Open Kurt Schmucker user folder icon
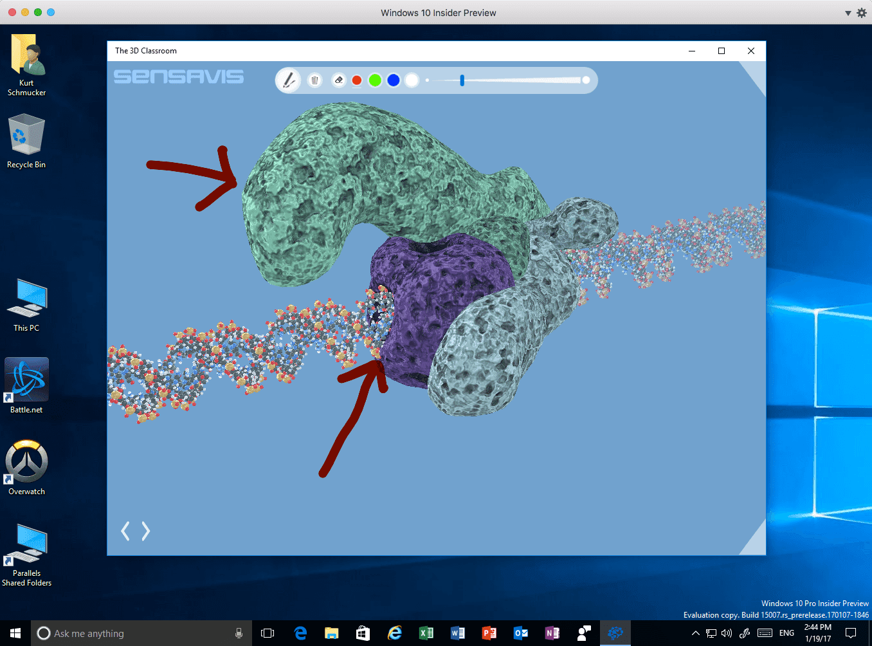Viewport: 872px width, 646px height. click(26, 64)
